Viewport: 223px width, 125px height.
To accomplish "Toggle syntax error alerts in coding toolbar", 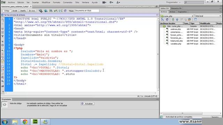I will [2, 61].
